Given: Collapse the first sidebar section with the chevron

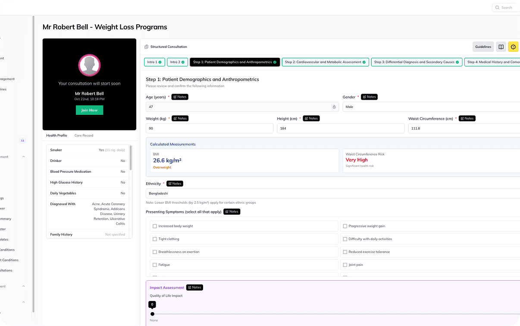Looking at the screenshot, I should (23, 157).
